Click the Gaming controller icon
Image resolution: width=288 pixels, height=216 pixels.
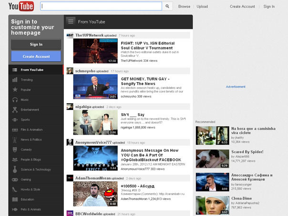pos(15,179)
